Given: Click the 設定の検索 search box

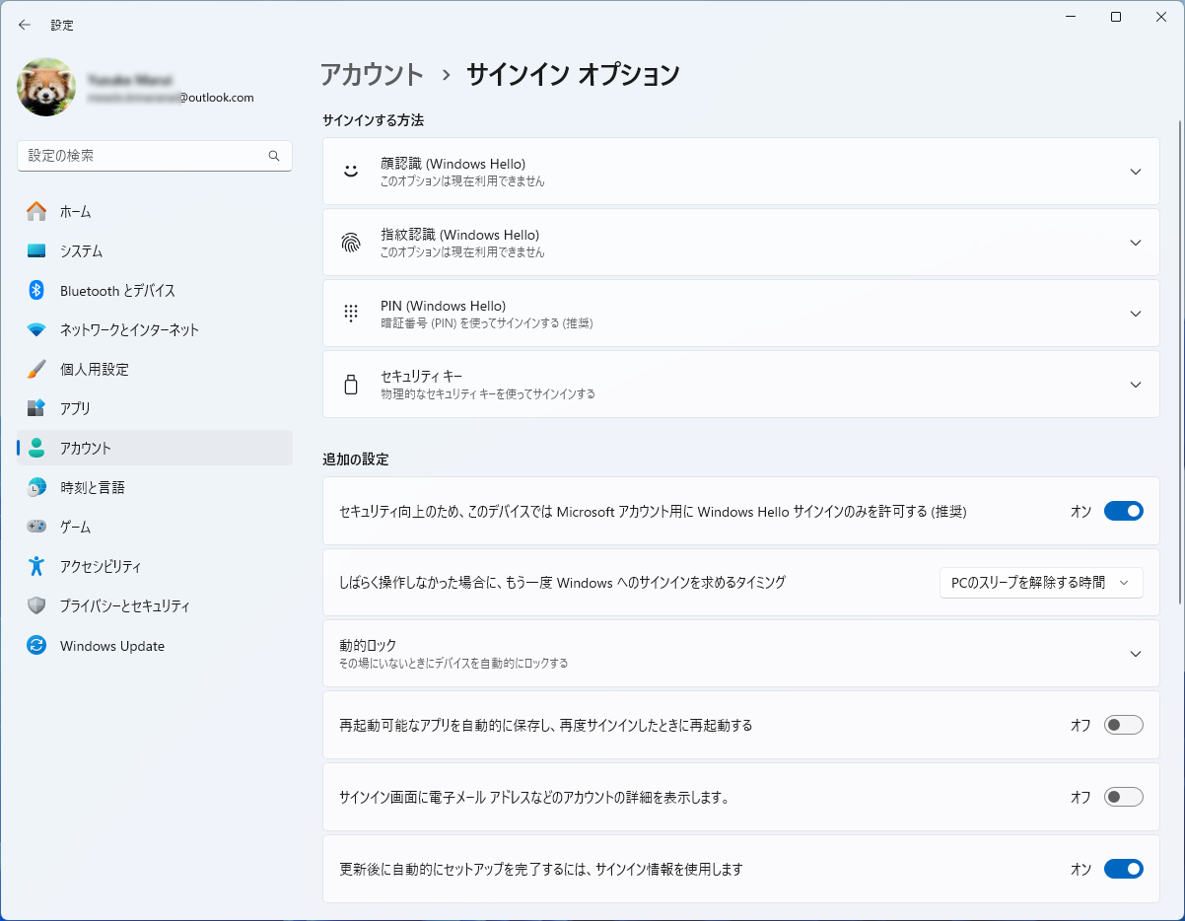Looking at the screenshot, I should (x=143, y=156).
